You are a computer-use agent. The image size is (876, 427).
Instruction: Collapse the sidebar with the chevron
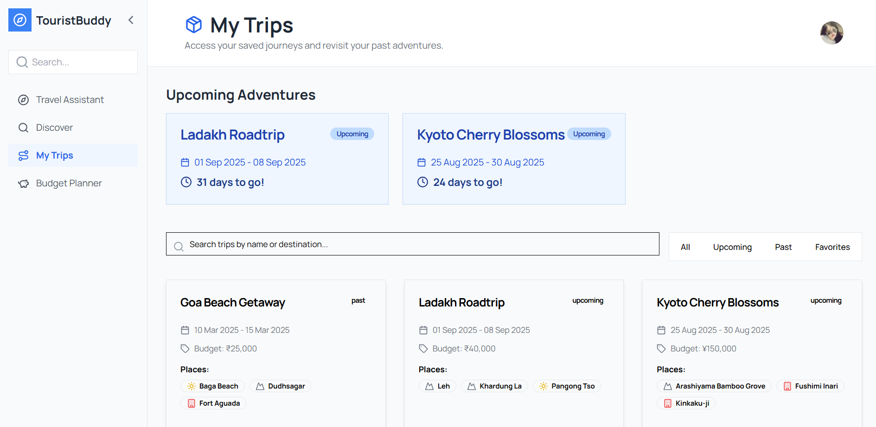tap(131, 20)
